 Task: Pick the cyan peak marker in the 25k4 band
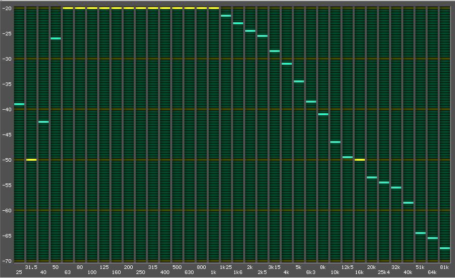click(385, 182)
